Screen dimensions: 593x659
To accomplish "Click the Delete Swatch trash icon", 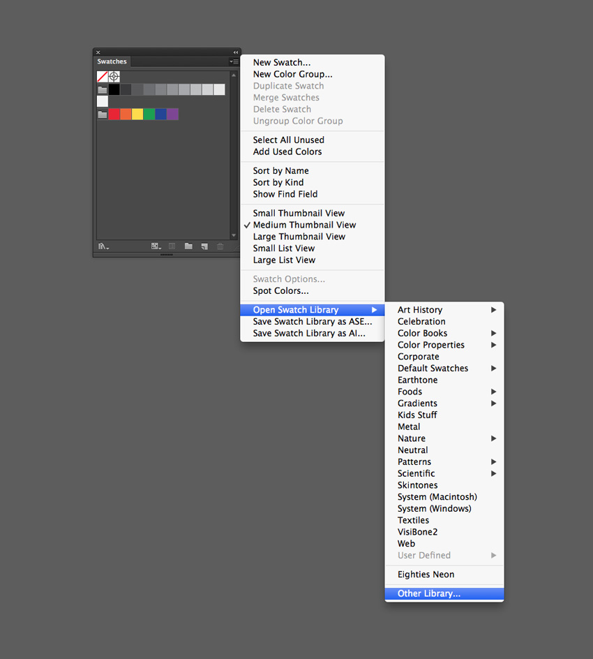I will pyautogui.click(x=220, y=246).
